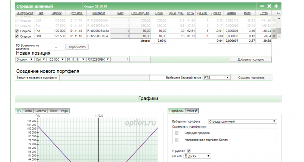Open the Выберите портфель dropdown
This screenshot has width=304, height=162.
point(242,121)
